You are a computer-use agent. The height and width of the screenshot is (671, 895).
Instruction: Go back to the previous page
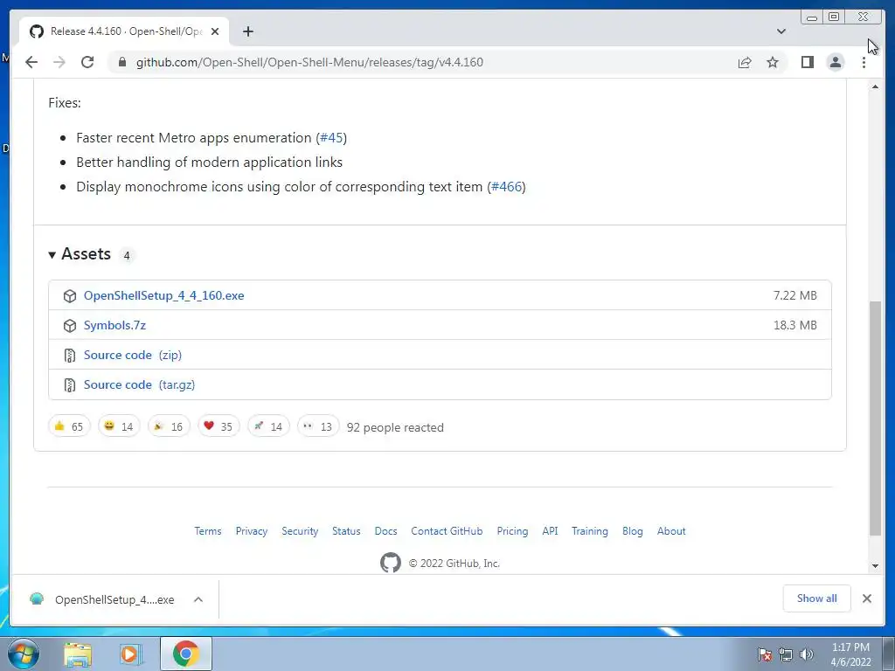click(x=31, y=62)
